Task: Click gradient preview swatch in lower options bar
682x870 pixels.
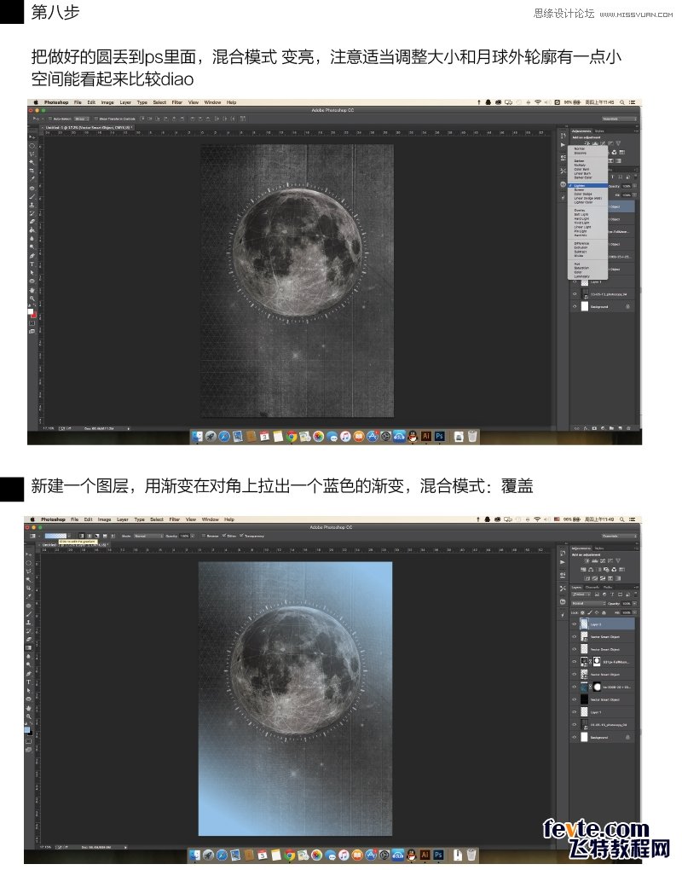Action: [x=55, y=536]
